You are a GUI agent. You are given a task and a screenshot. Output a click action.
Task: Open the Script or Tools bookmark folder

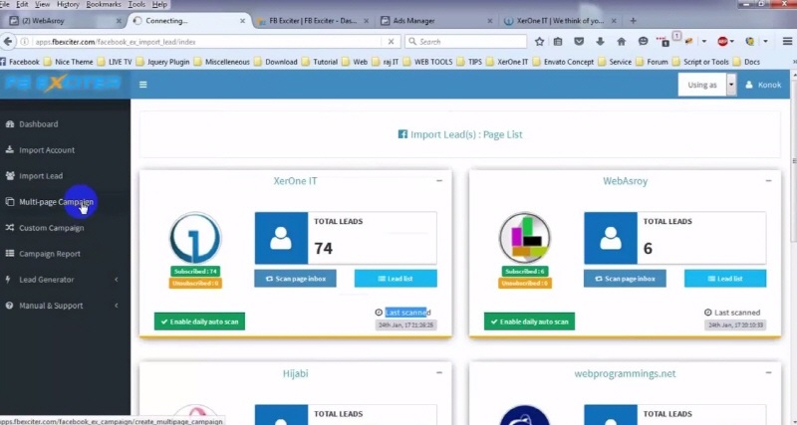[x=700, y=62]
